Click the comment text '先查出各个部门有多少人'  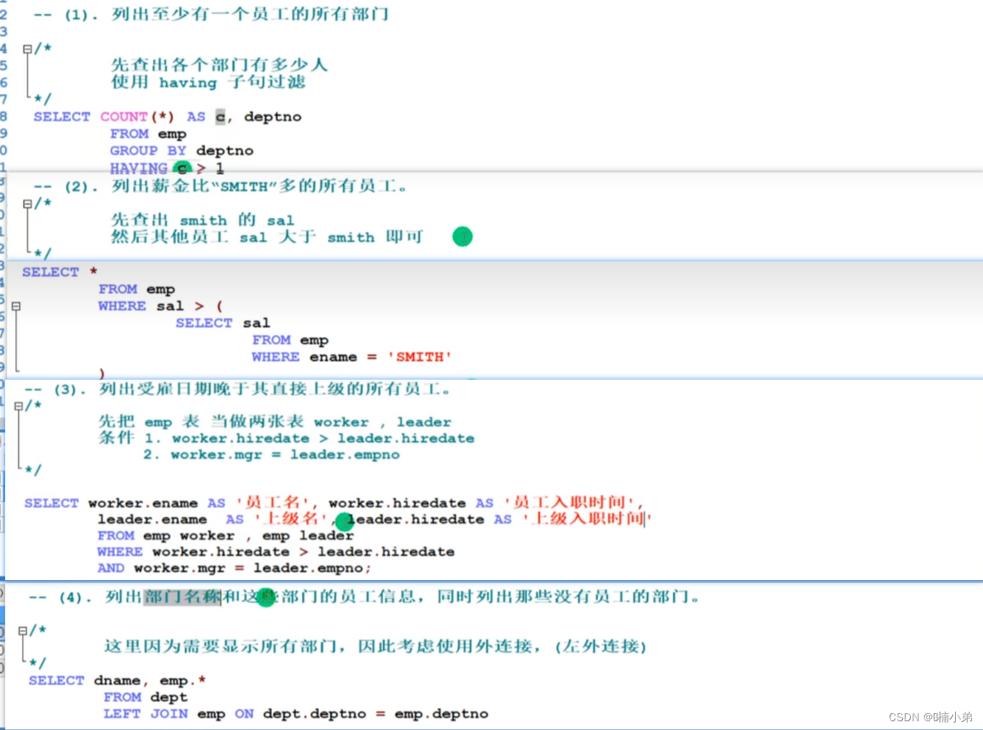[x=219, y=65]
